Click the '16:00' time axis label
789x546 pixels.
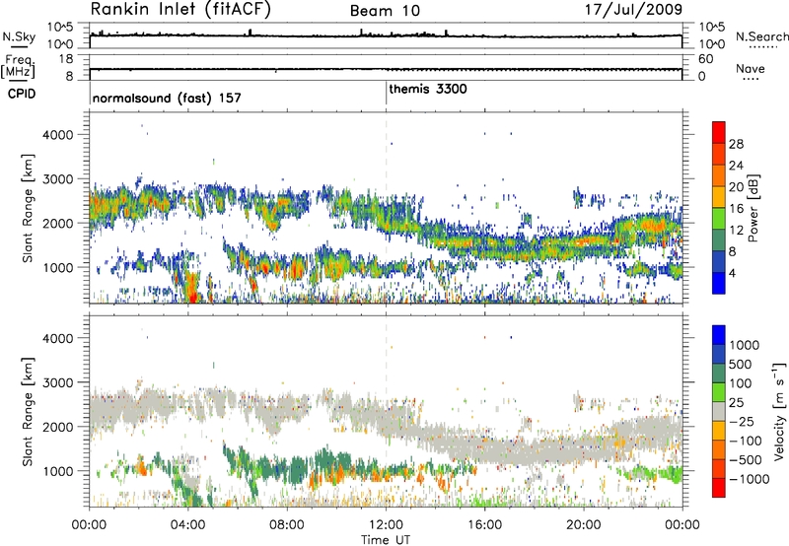tap(484, 525)
